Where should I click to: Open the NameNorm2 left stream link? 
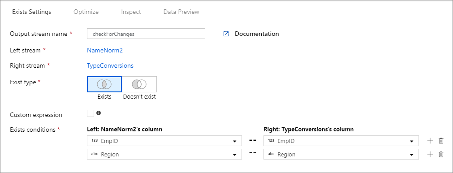pyautogui.click(x=105, y=50)
